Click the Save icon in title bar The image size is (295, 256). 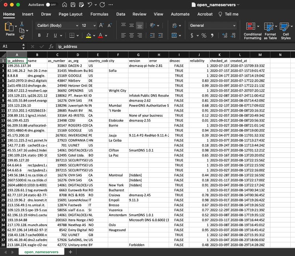73,5
